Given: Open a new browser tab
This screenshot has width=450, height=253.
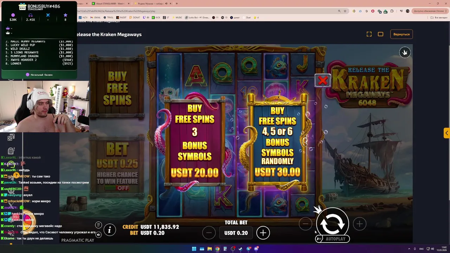Looking at the screenshot, I should coord(176,4).
